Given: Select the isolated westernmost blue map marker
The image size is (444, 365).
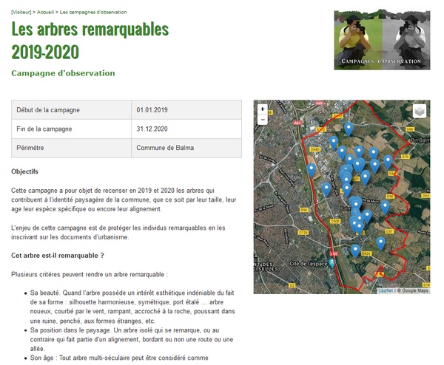Looking at the screenshot, I should click(311, 169).
